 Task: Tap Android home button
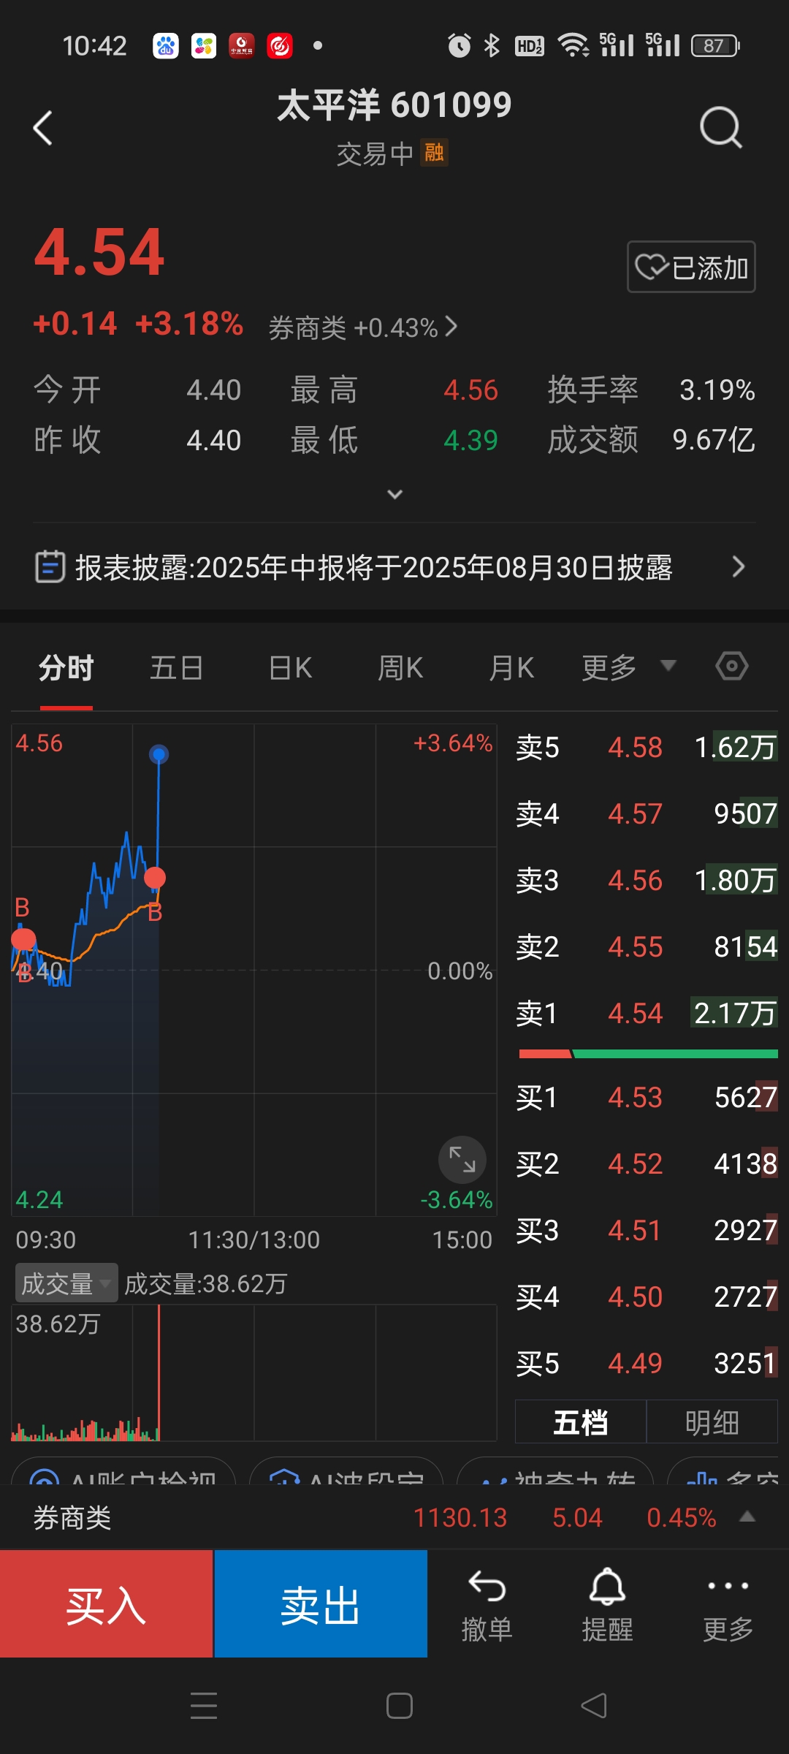(x=399, y=1706)
